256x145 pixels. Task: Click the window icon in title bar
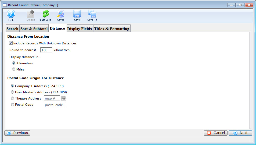pyautogui.click(x=5, y=5)
